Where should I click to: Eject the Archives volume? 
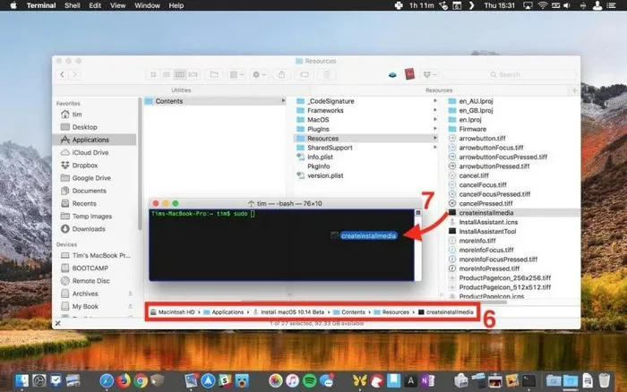click(130, 294)
